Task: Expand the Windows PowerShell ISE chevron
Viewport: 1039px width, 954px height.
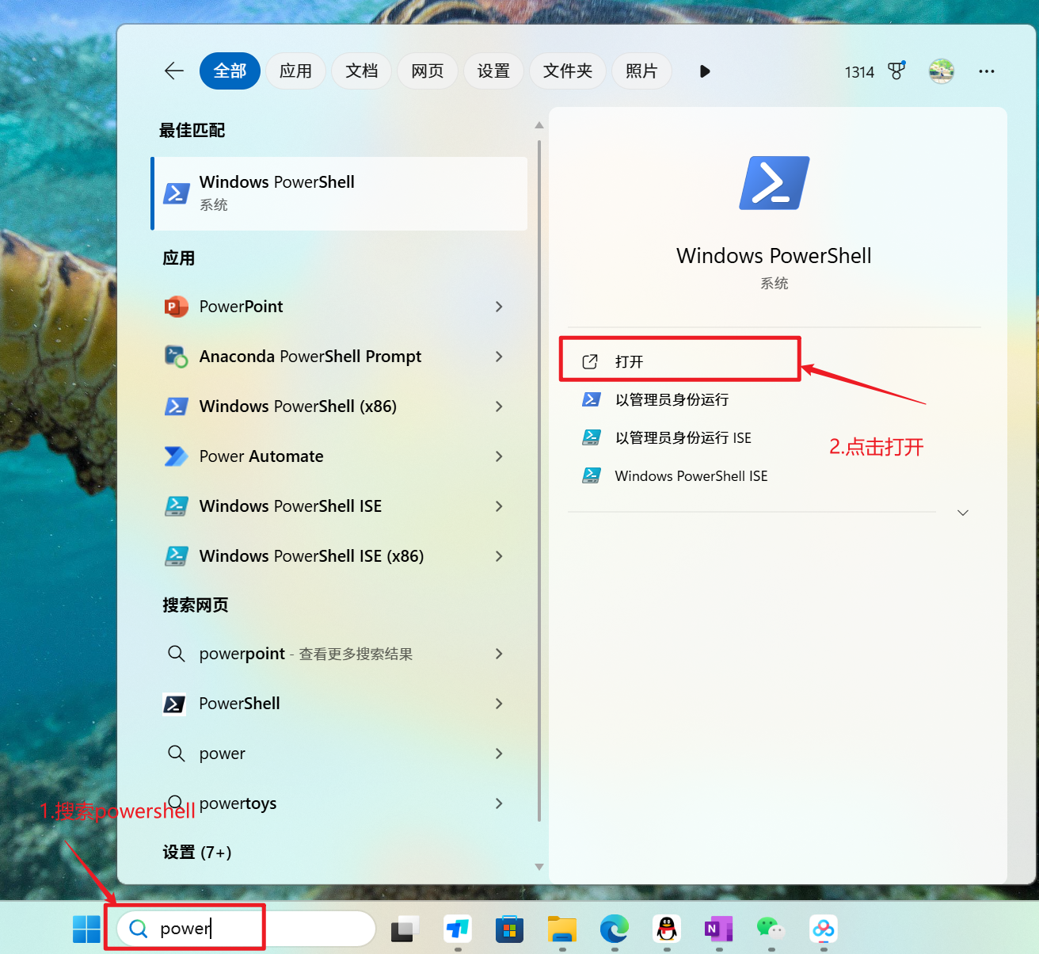Action: click(499, 506)
